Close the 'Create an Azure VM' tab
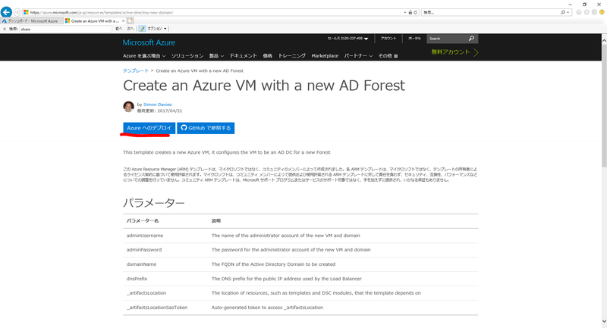Viewport: 607px width, 328px height. click(123, 21)
